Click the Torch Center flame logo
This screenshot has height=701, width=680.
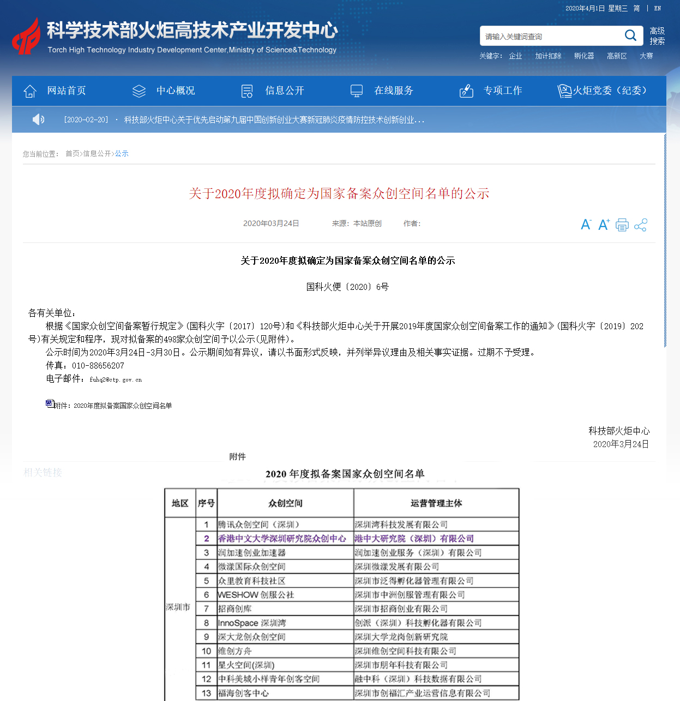click(27, 37)
